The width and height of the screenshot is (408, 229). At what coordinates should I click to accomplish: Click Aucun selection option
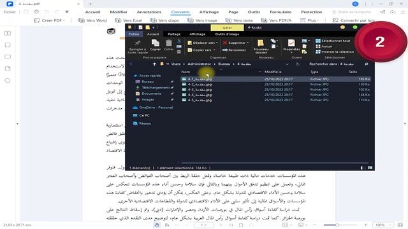click(x=324, y=46)
